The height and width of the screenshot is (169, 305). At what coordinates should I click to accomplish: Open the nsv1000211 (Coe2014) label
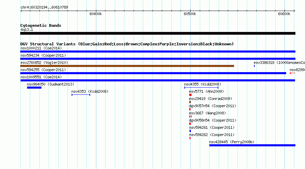(41, 48)
